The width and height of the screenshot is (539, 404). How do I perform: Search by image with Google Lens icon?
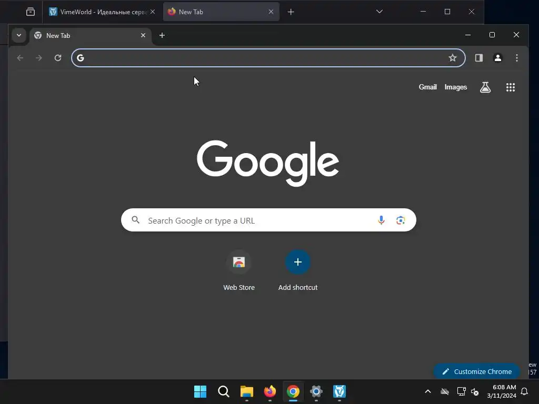coord(401,220)
